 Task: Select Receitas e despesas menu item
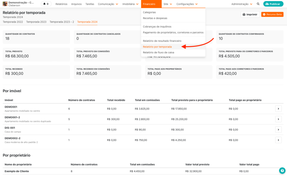155,18
